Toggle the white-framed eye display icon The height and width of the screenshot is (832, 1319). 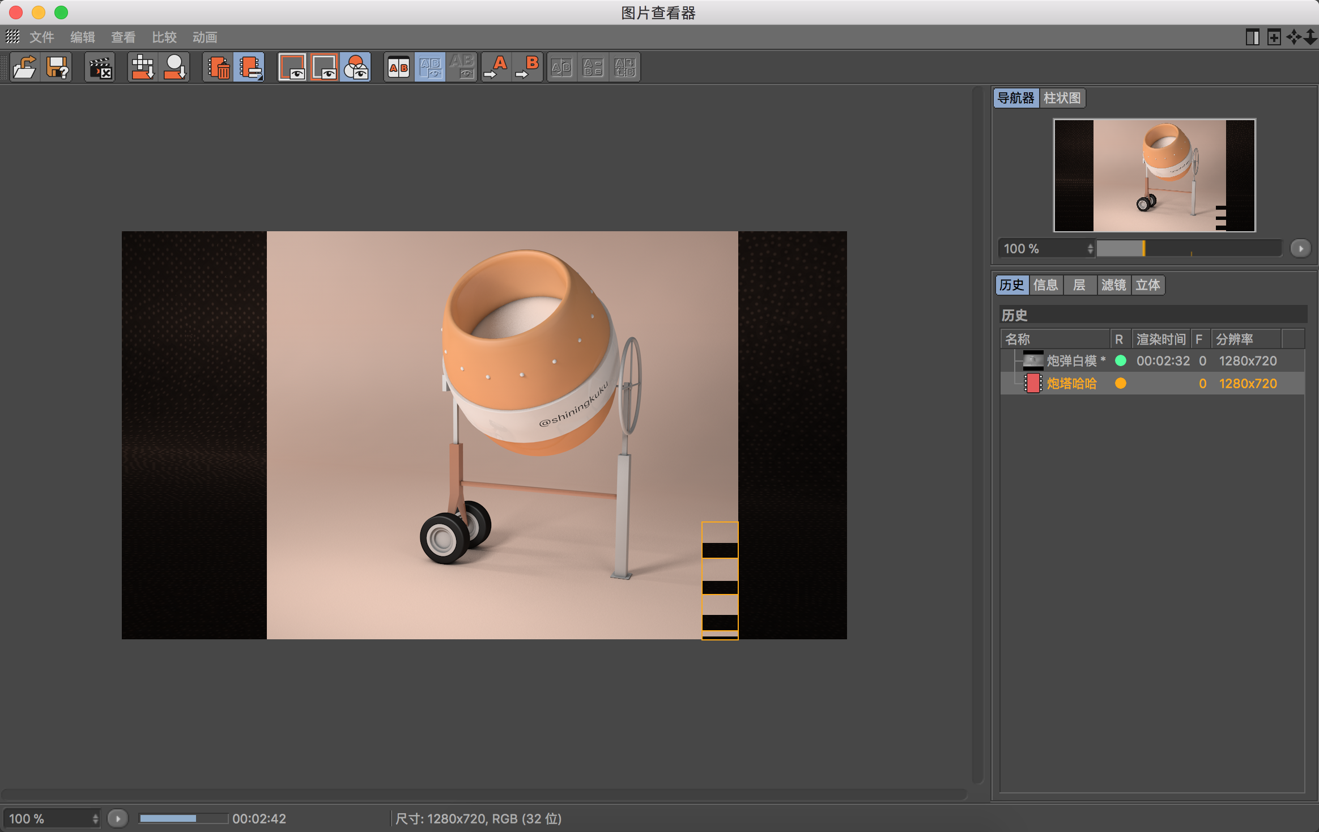point(292,67)
